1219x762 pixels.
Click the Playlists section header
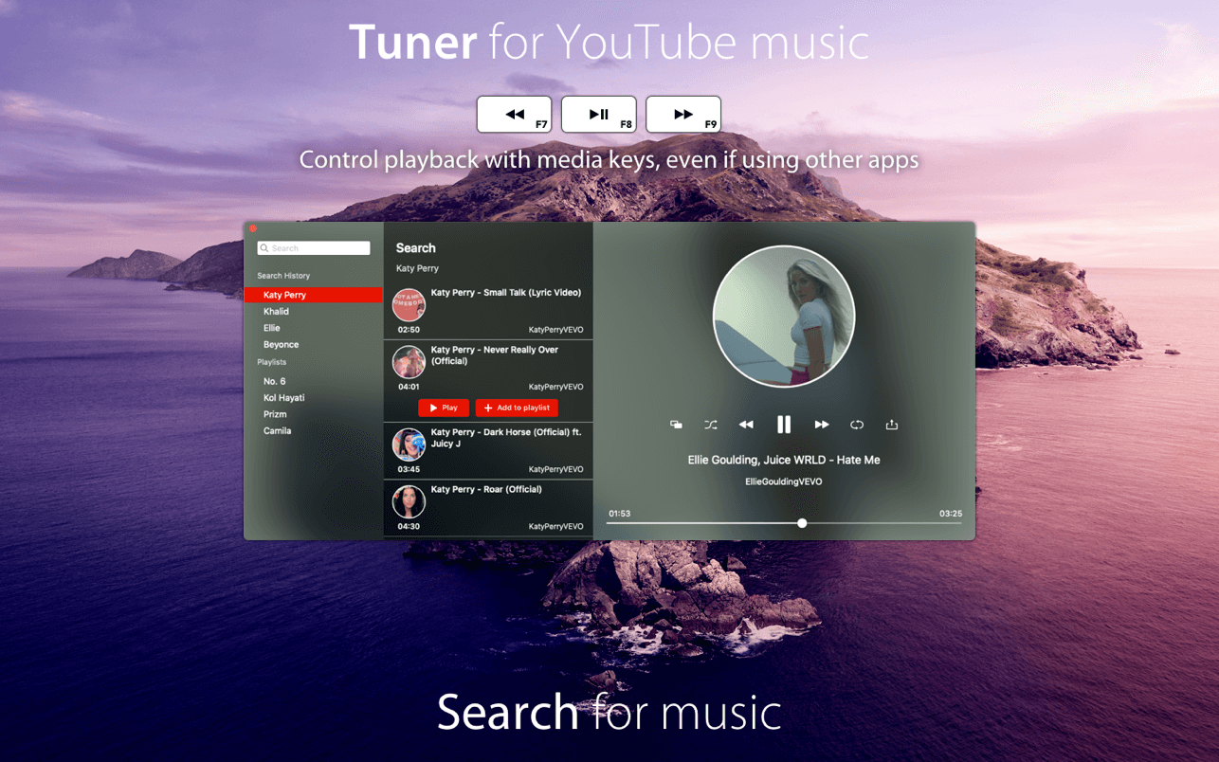271,362
